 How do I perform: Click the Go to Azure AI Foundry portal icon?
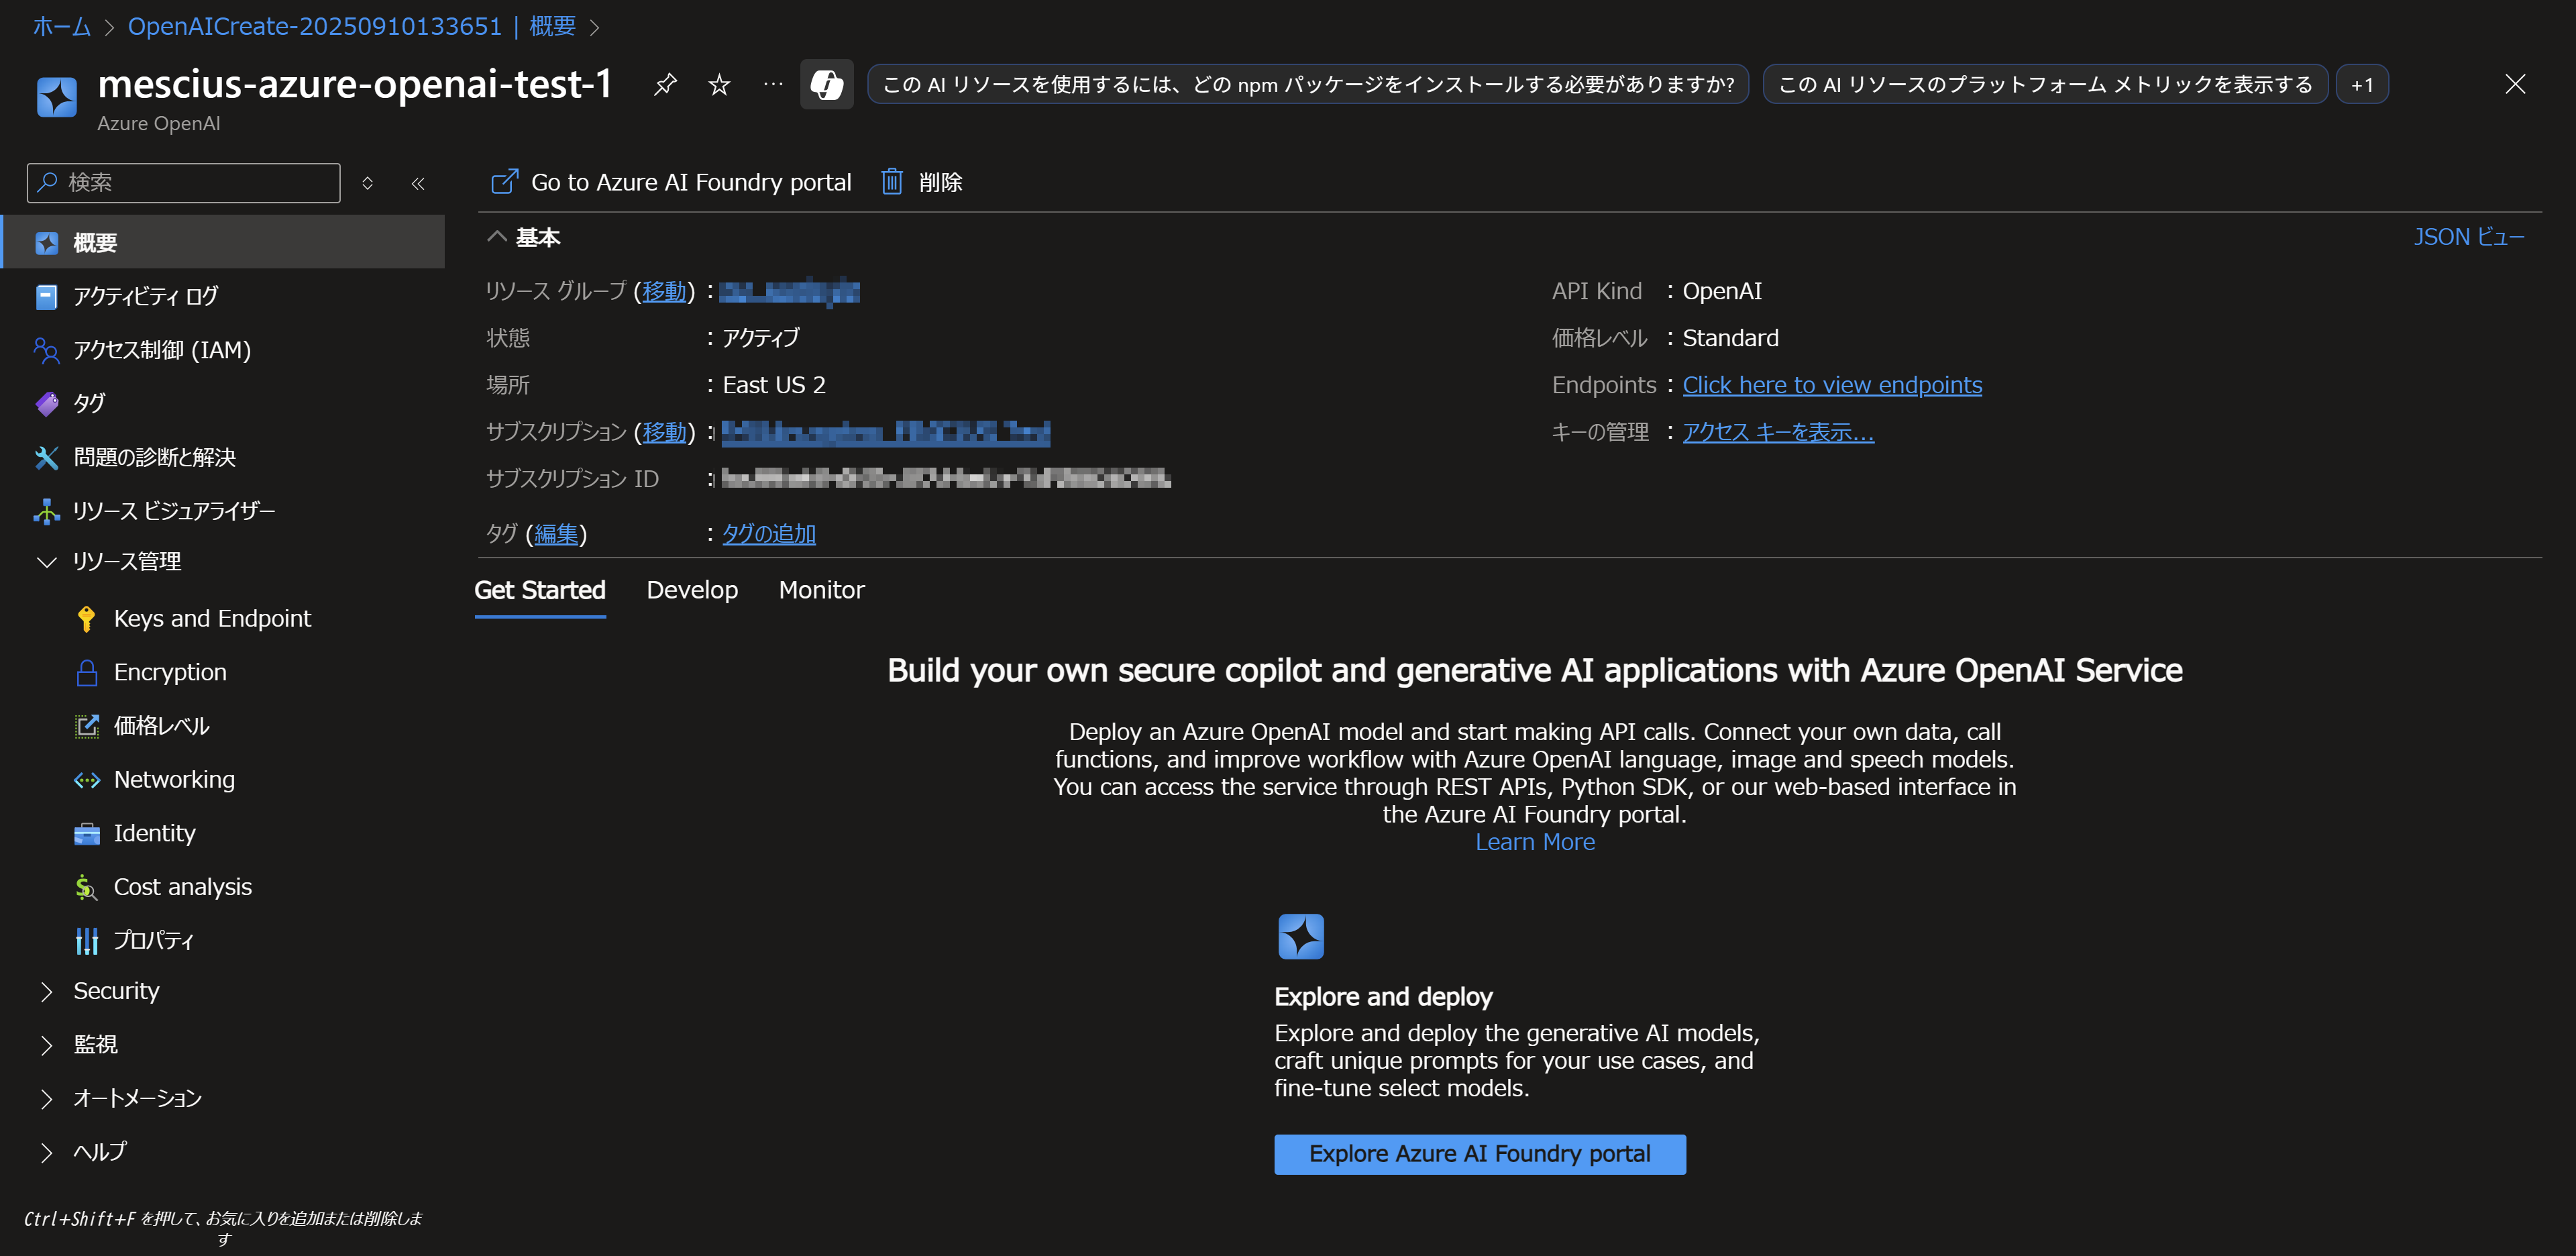[x=504, y=182]
